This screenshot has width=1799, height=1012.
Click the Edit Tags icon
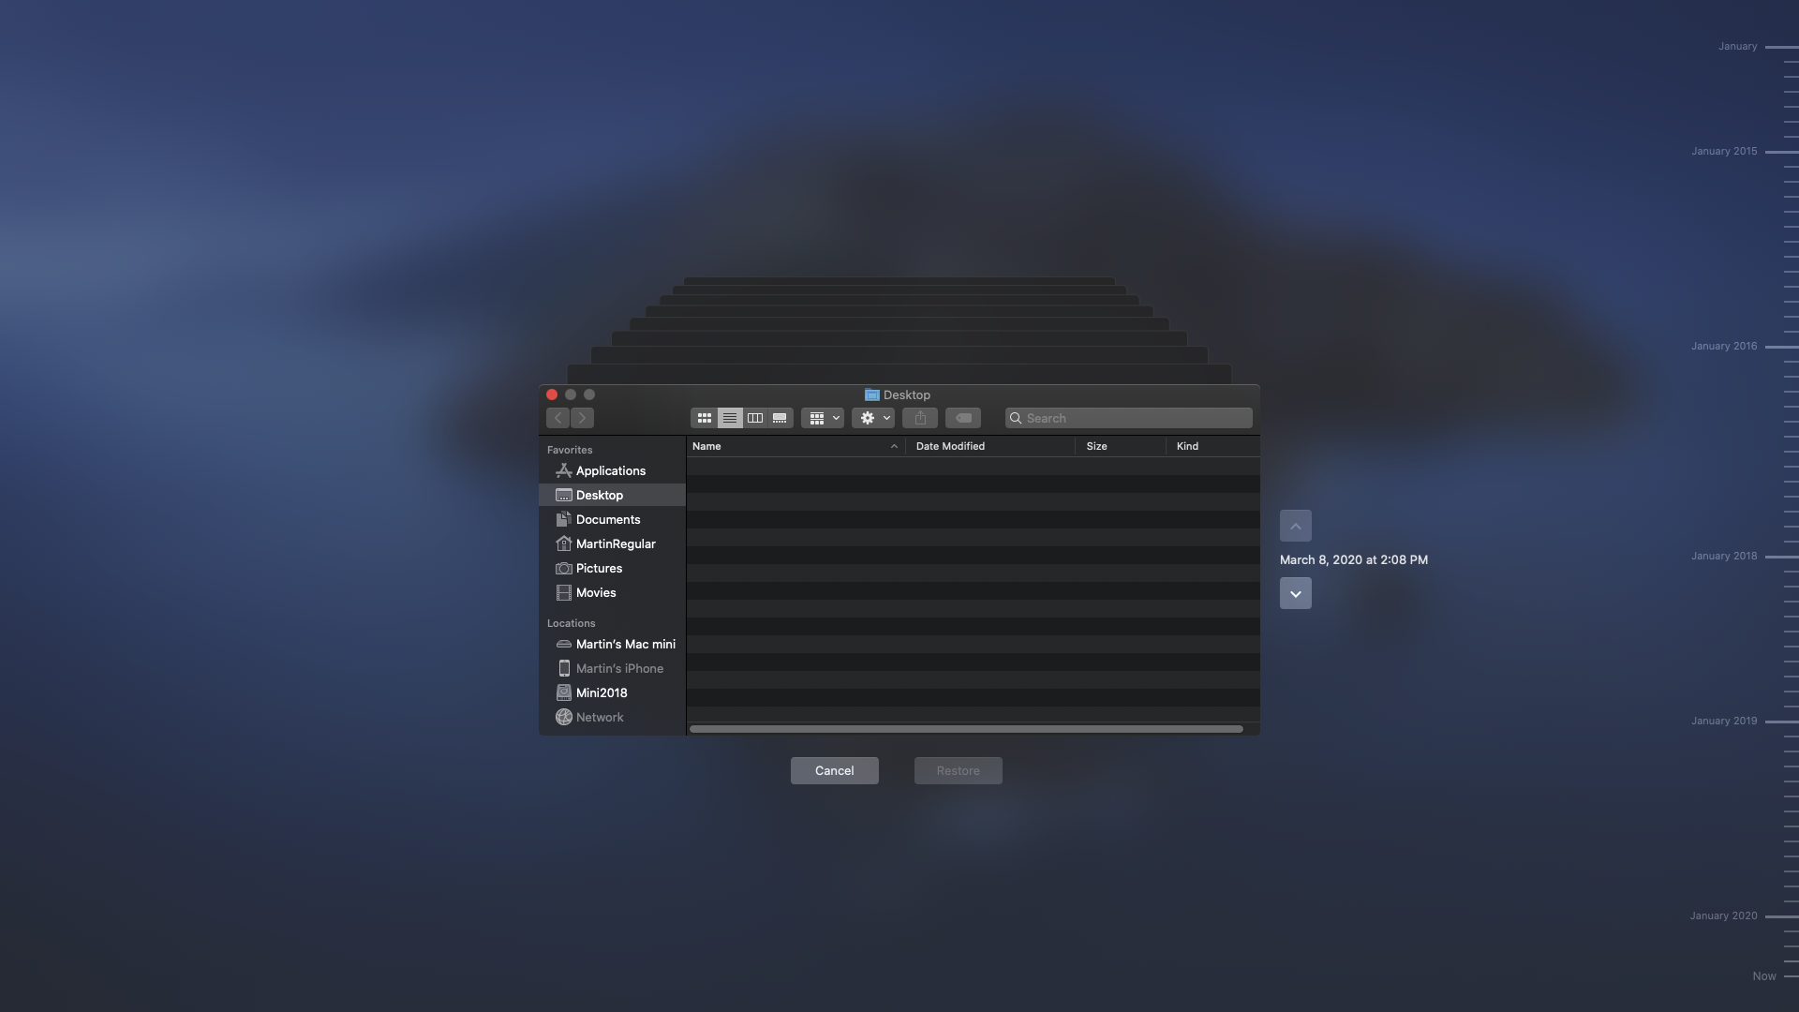point(963,418)
